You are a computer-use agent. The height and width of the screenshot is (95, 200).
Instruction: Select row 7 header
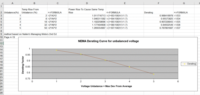tap(2, 28)
